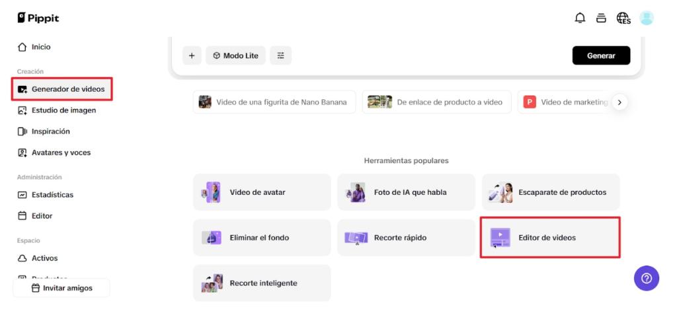Open the language globe icon
The width and height of the screenshot is (677, 323).
coord(623,18)
